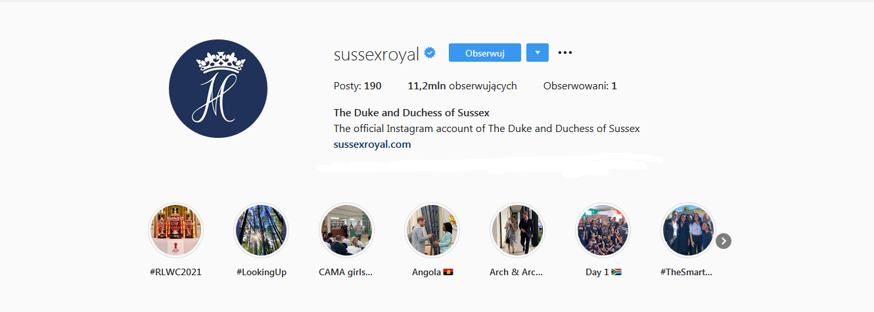Click the sussexroyal profile picture
This screenshot has width=874, height=312.
coord(218,89)
